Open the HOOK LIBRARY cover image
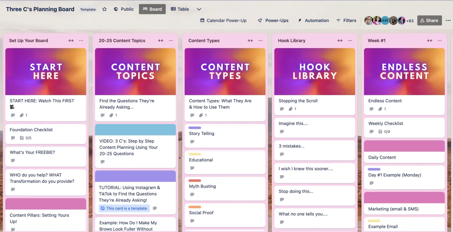Image resolution: width=453 pixels, height=232 pixels. tap(315, 71)
